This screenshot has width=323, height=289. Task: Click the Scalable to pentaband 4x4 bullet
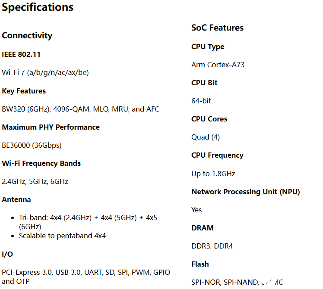pos(62,236)
